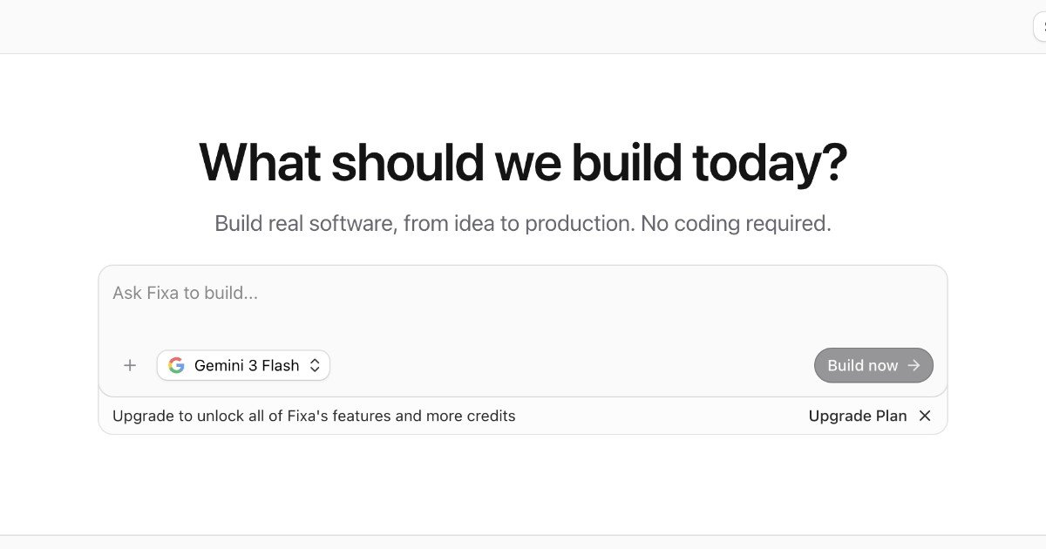This screenshot has width=1046, height=549.
Task: Expand the model selector up-down chevron
Action: click(315, 366)
